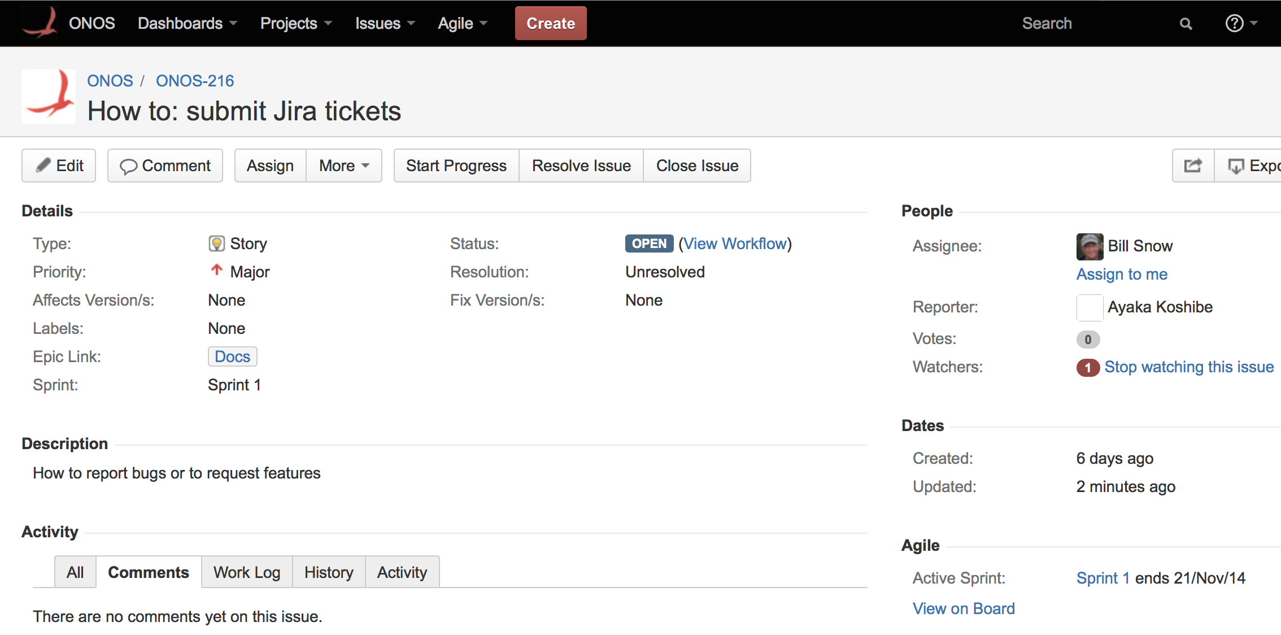This screenshot has width=1281, height=635.
Task: Switch to the Activity tab
Action: (402, 572)
